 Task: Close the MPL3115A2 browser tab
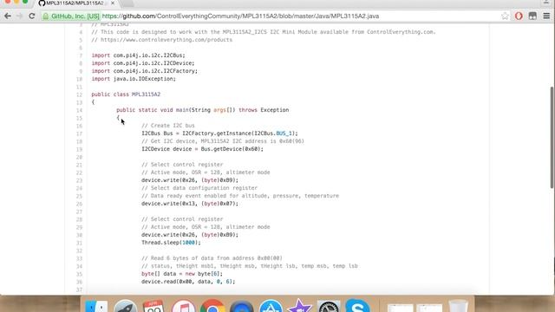[x=113, y=3]
